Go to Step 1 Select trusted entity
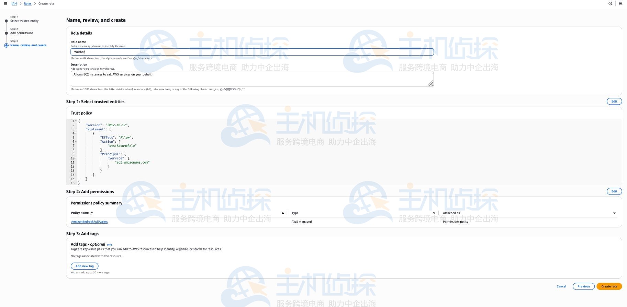 tap(24, 21)
